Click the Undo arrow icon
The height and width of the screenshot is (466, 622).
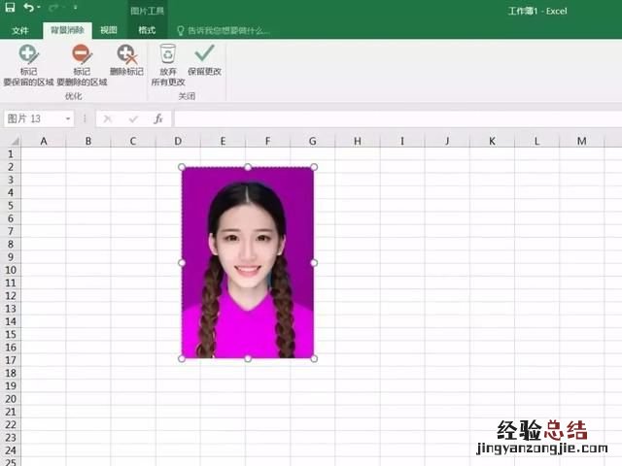click(x=29, y=8)
